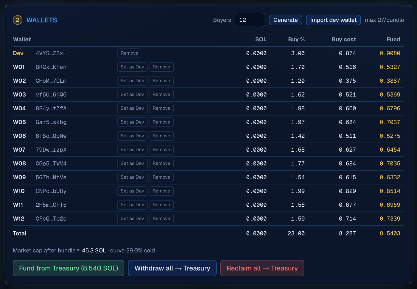Select wallet address 5G7b…NtVe

51,177
